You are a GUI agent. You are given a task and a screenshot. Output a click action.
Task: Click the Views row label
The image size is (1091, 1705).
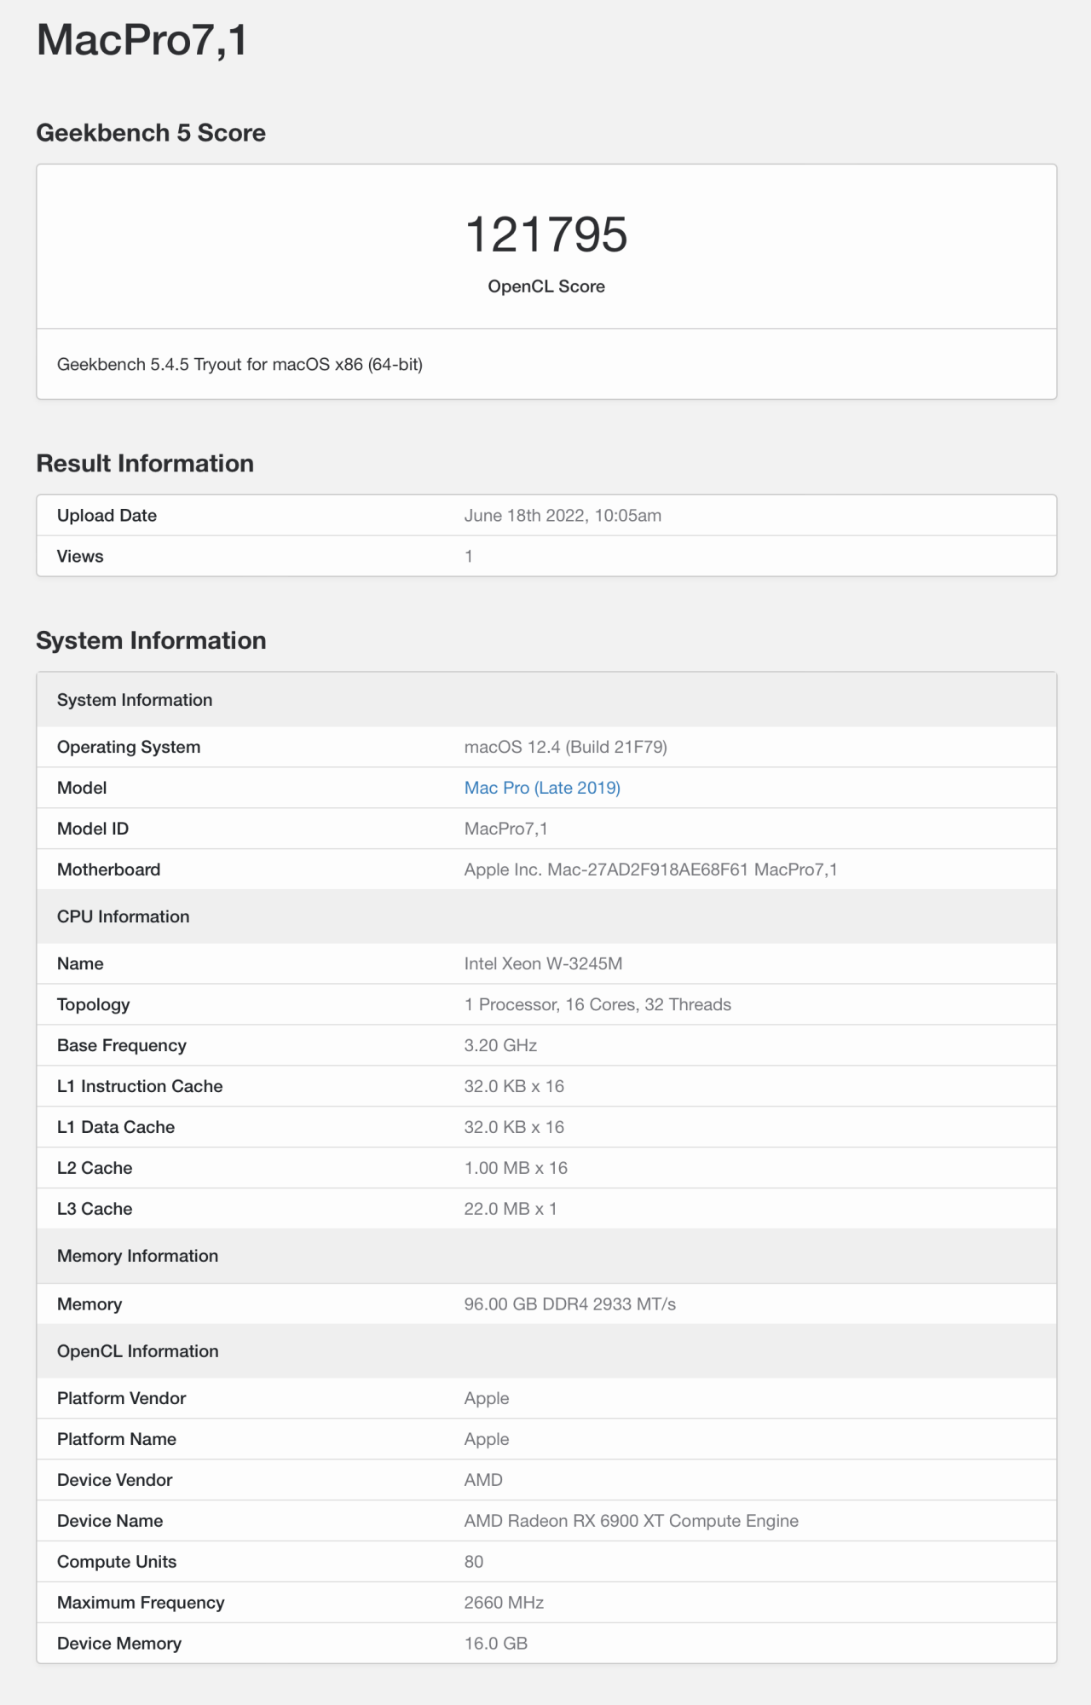tap(80, 557)
